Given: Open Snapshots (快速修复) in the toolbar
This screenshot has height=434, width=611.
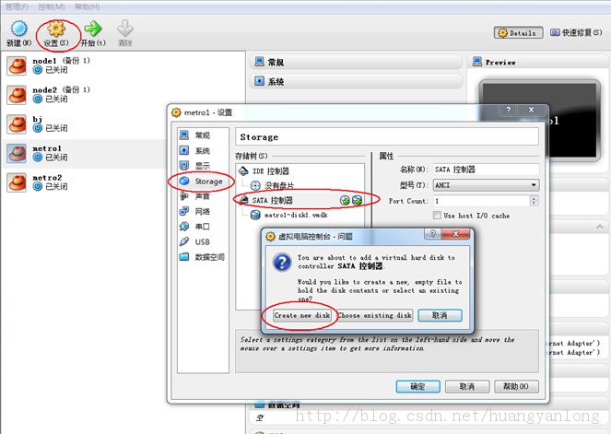Looking at the screenshot, I should coord(576,33).
